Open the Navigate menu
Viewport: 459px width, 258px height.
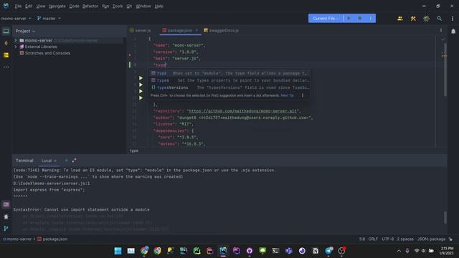[x=57, y=6]
